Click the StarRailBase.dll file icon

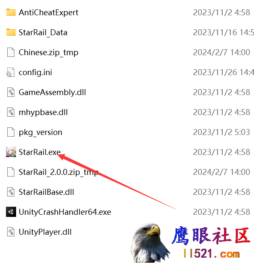11,192
